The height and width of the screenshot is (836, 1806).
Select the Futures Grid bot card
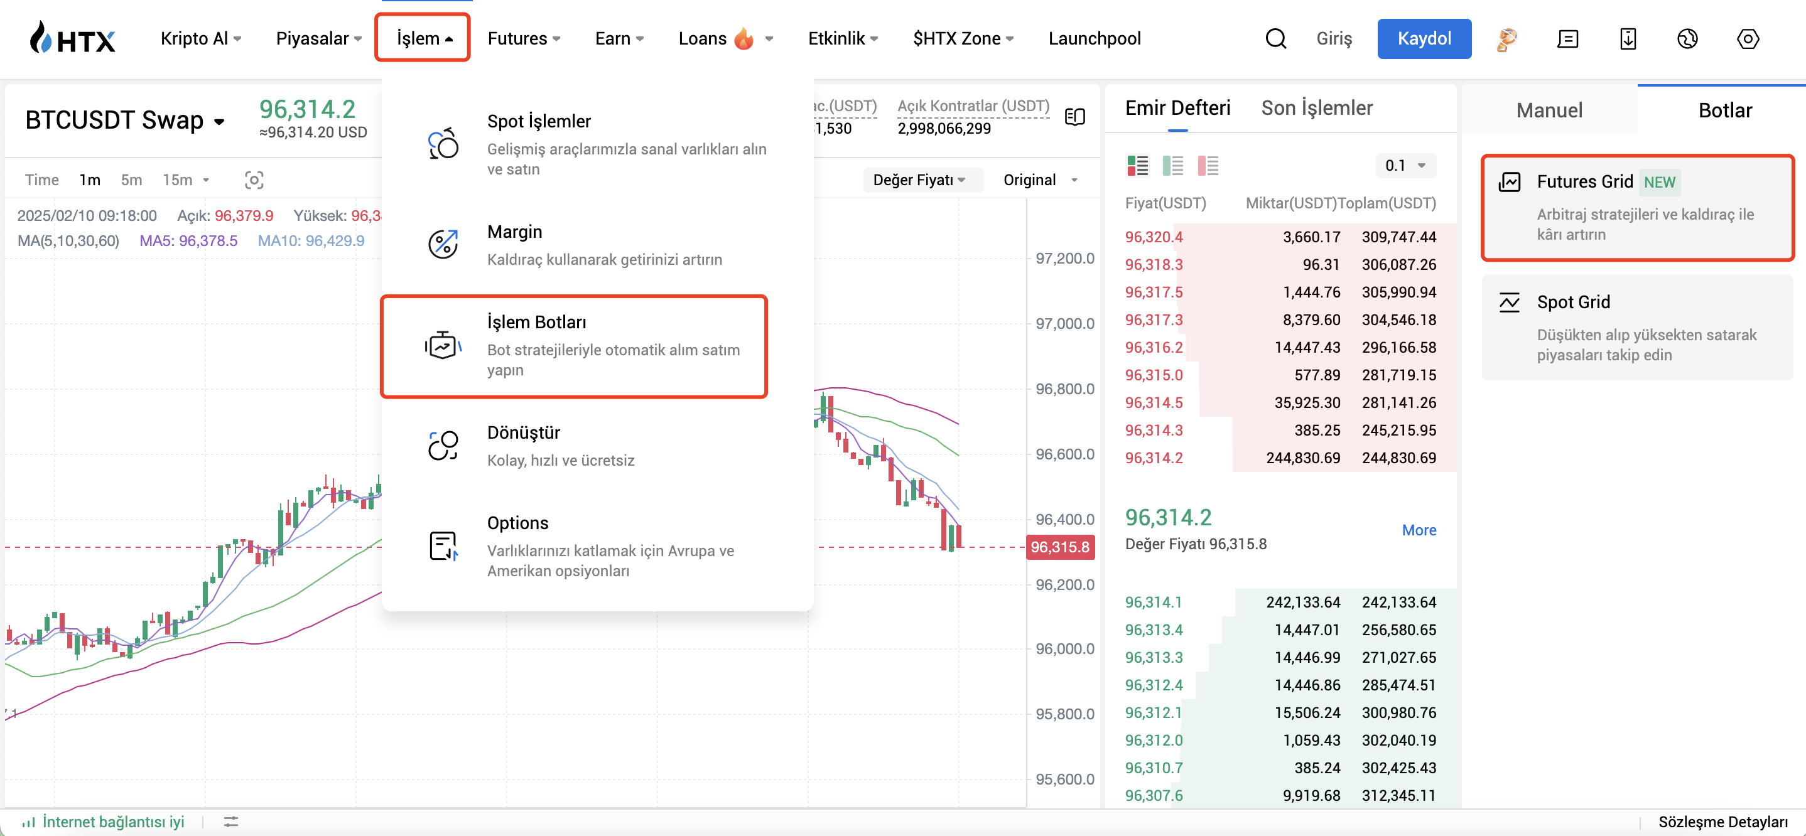pos(1637,207)
